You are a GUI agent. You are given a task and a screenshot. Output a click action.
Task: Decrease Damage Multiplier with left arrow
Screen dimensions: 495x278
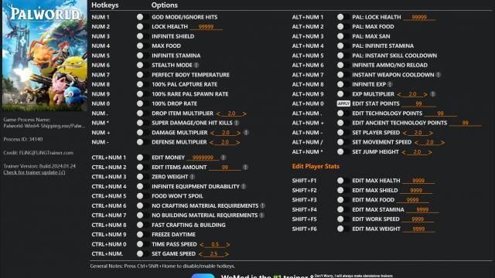(x=212, y=133)
